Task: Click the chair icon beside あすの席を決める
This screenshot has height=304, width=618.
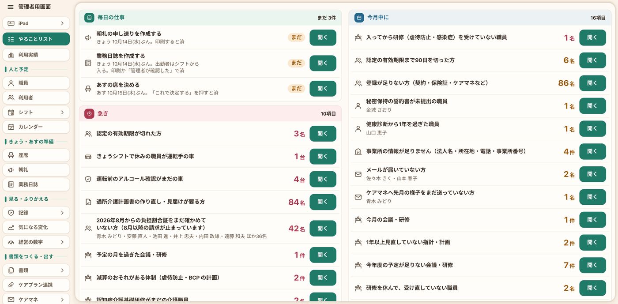Action: click(88, 88)
